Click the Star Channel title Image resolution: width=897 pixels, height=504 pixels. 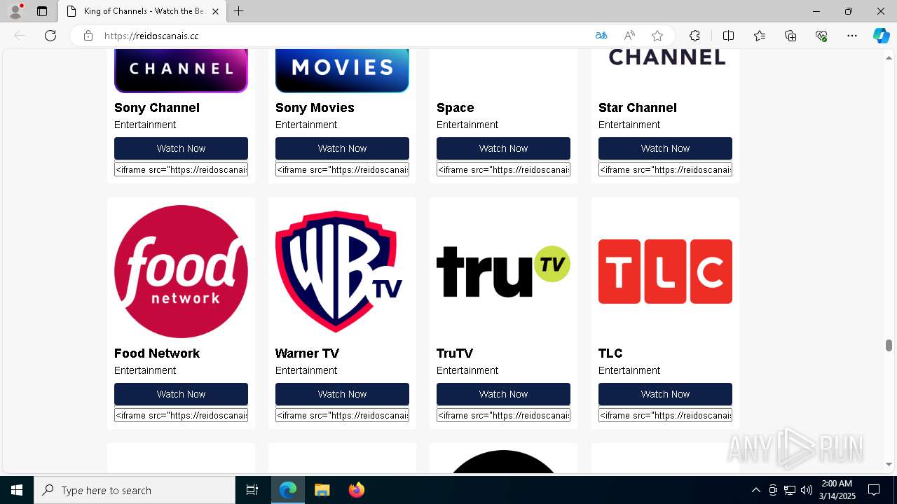[x=638, y=108]
